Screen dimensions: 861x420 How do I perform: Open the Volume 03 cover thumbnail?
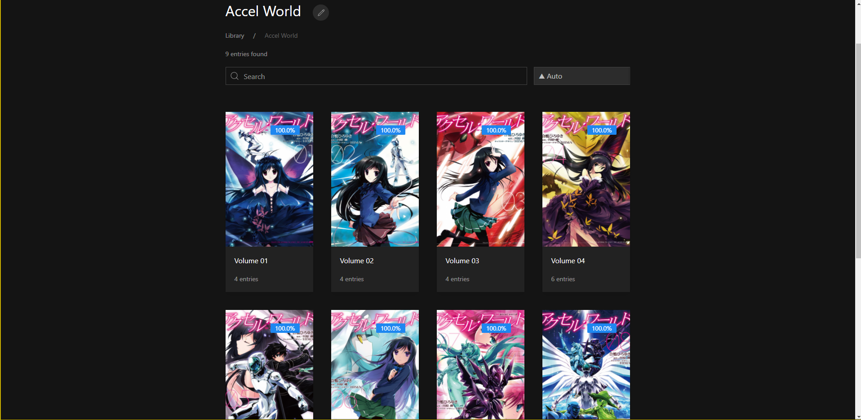(480, 179)
